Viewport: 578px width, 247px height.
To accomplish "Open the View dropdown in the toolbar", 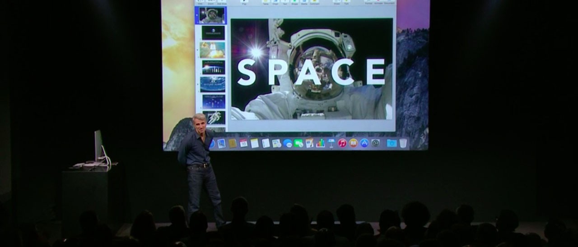I will pyautogui.click(x=200, y=2).
